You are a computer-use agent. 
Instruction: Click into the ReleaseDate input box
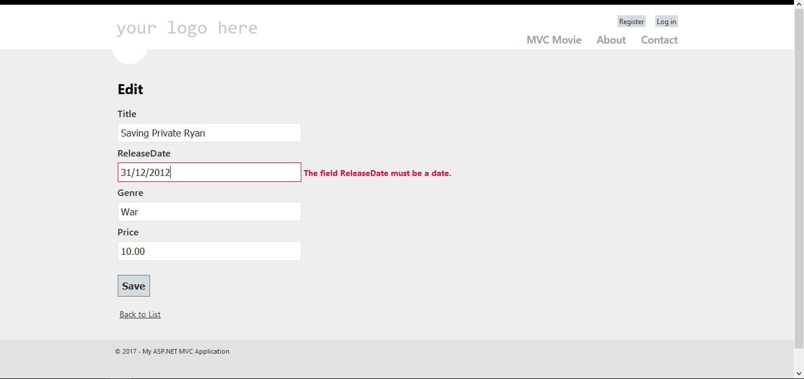tap(209, 172)
